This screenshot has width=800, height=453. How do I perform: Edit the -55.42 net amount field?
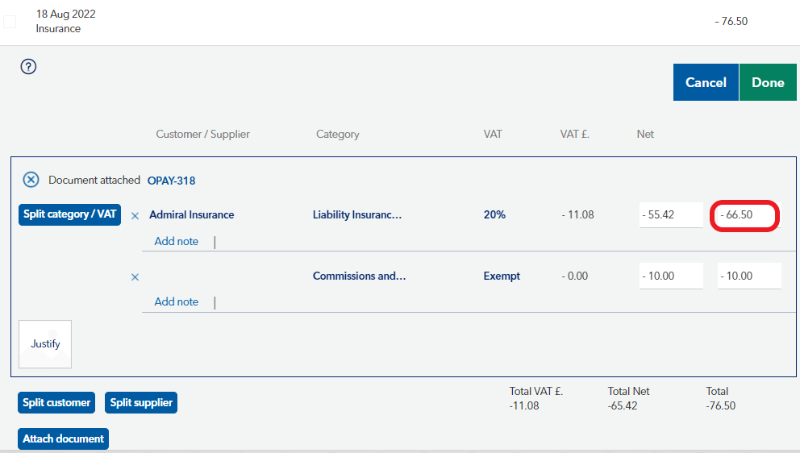(x=670, y=215)
